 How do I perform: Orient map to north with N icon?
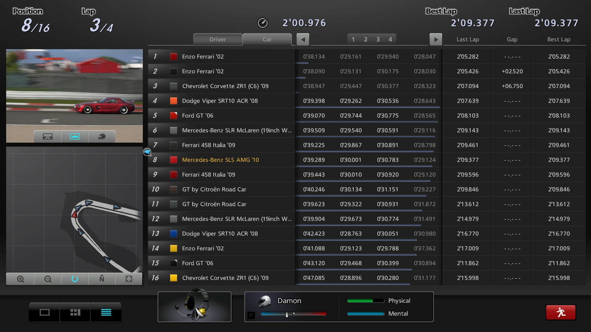tap(101, 279)
